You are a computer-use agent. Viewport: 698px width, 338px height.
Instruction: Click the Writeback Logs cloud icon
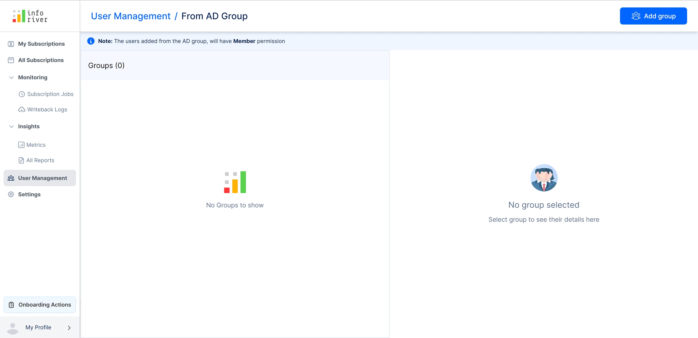point(22,110)
